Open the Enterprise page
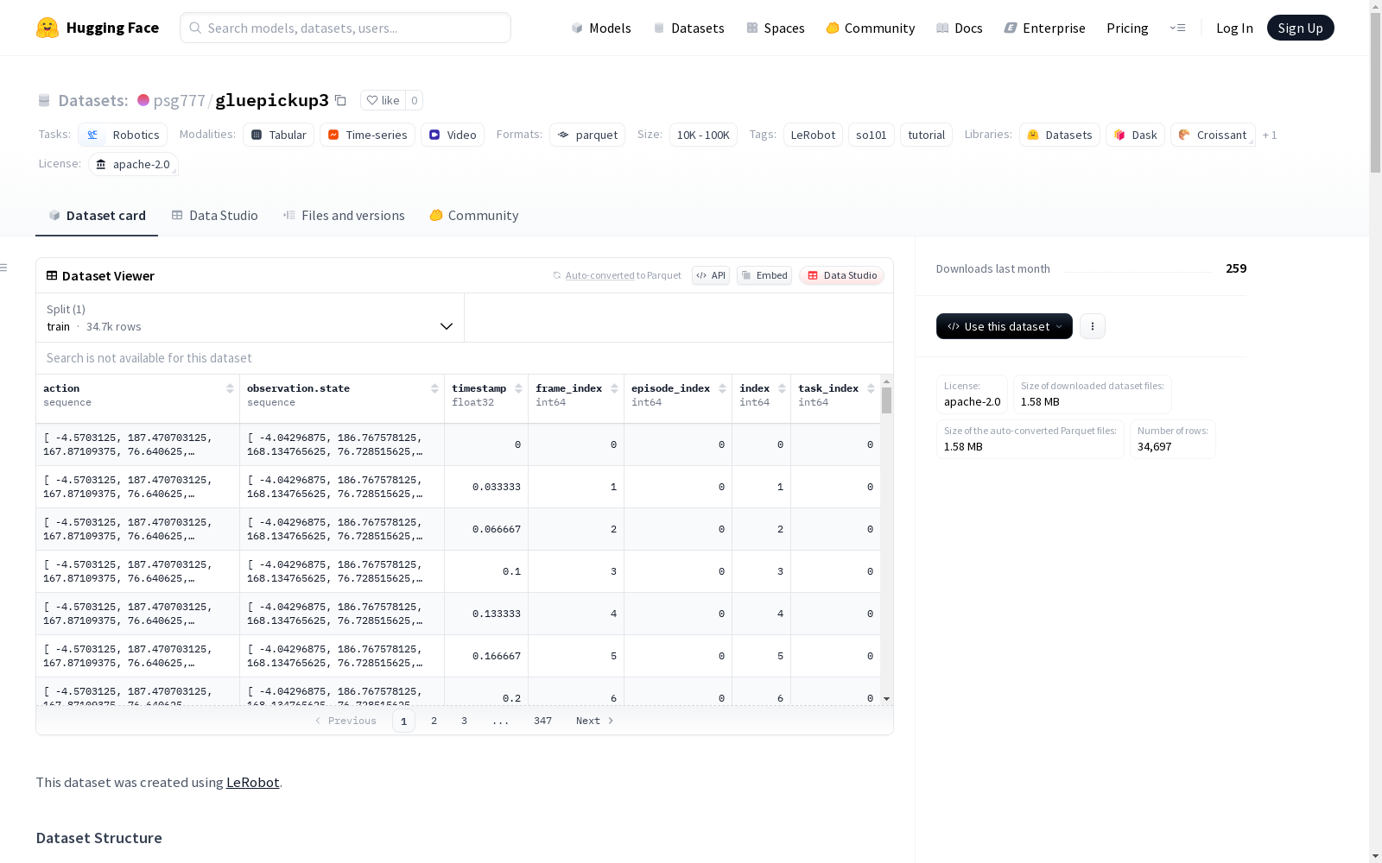The height and width of the screenshot is (863, 1382). (x=1045, y=28)
